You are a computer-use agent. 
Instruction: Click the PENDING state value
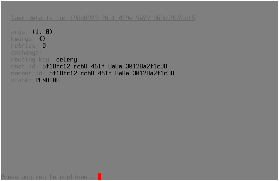(x=47, y=80)
